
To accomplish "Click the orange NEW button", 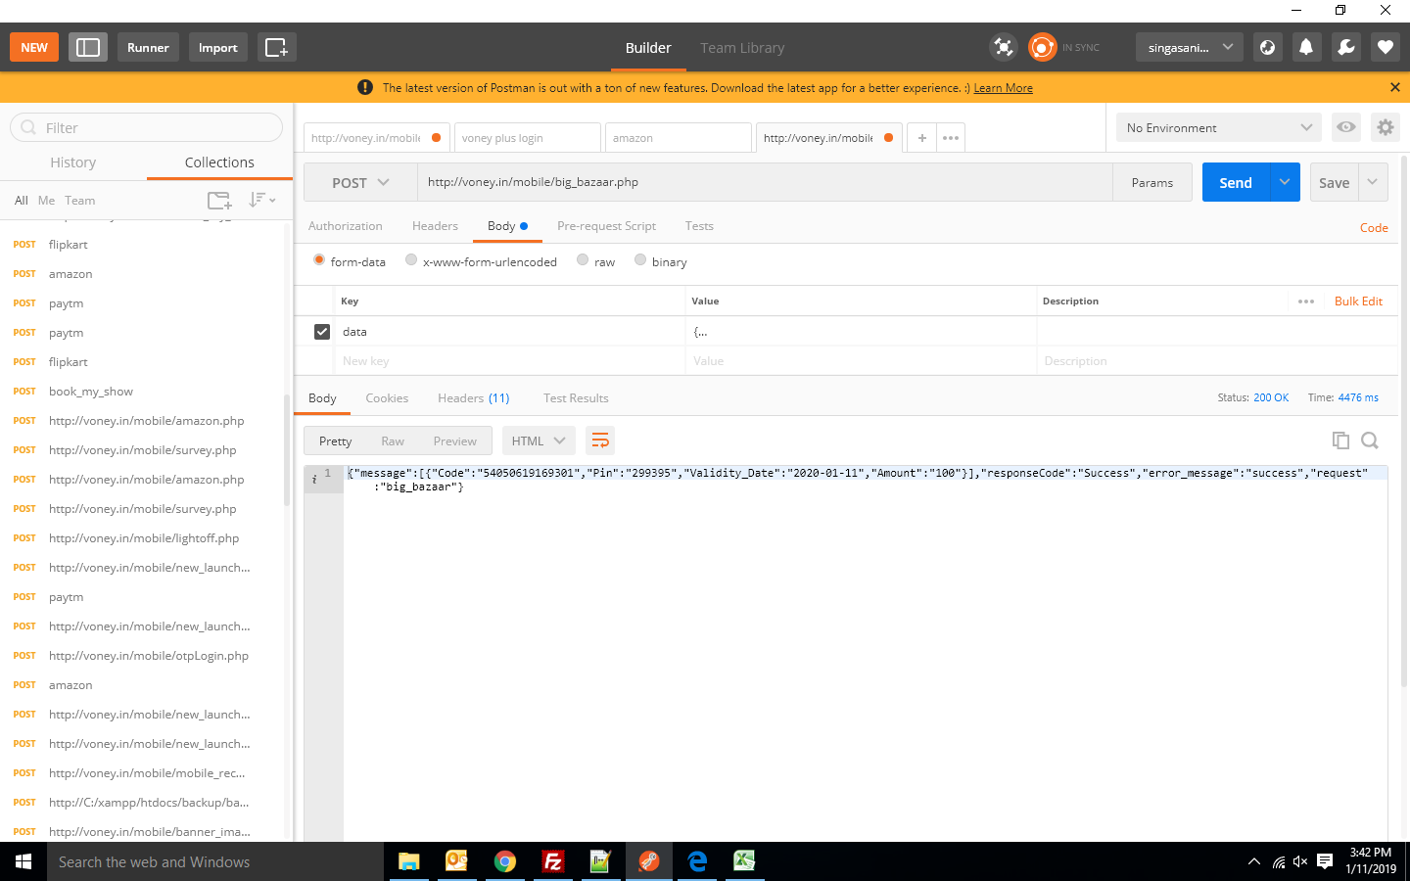I will pyautogui.click(x=34, y=47).
